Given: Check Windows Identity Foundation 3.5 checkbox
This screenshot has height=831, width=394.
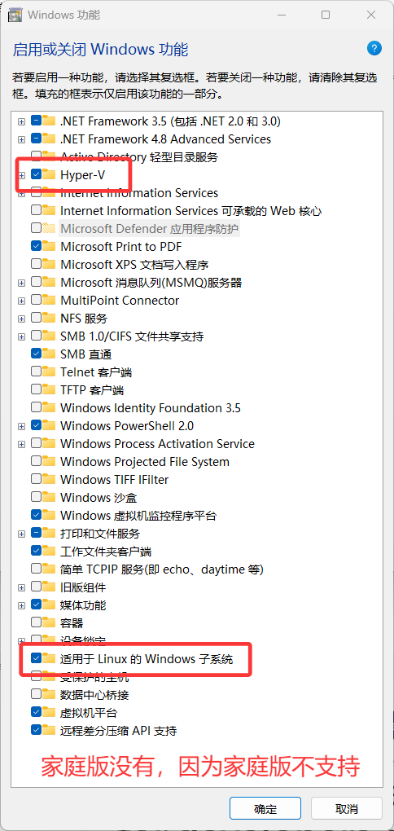Looking at the screenshot, I should 36,407.
